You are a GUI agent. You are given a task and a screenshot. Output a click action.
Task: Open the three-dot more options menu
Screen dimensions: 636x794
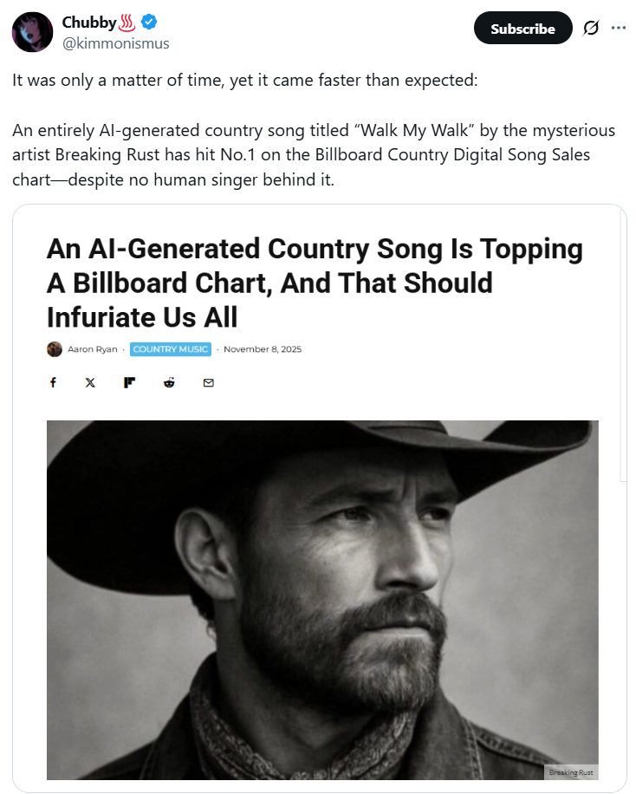[x=618, y=28]
